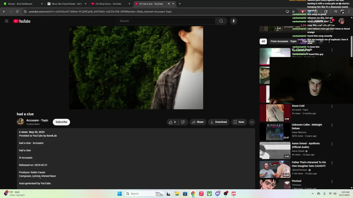The height and width of the screenshot is (198, 353).
Task: Open options for Chanel Beads recommended video
Action: (x=332, y=50)
